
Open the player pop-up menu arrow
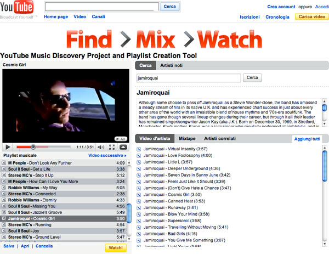(123, 147)
